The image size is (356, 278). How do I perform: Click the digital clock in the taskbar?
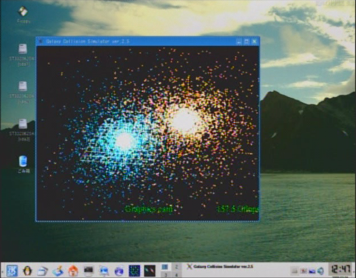(340, 269)
